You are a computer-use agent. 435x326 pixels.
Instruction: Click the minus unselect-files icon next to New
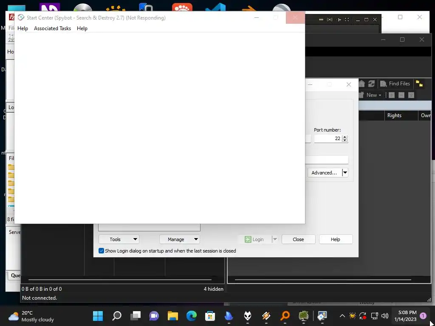coord(401,95)
